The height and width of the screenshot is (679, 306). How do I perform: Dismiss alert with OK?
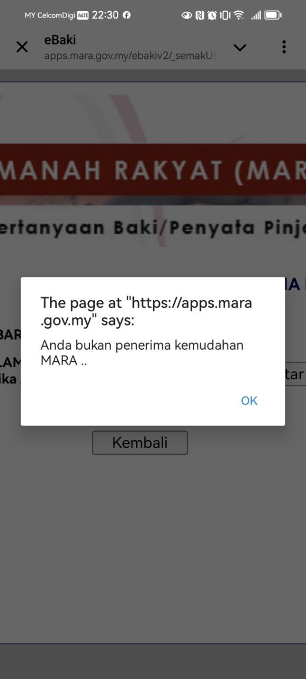pyautogui.click(x=249, y=401)
